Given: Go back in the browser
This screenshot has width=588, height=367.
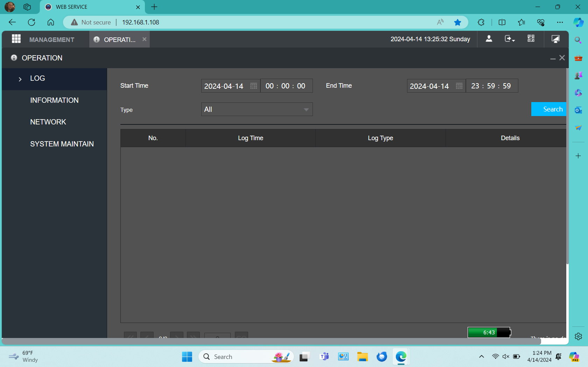Looking at the screenshot, I should [x=12, y=22].
